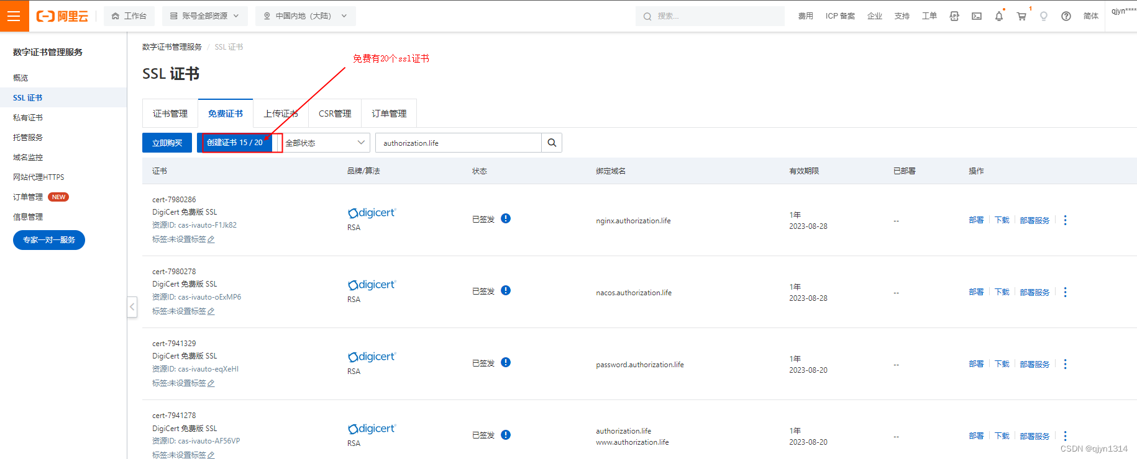Click info icon for nacos.authorization.life status

point(506,290)
